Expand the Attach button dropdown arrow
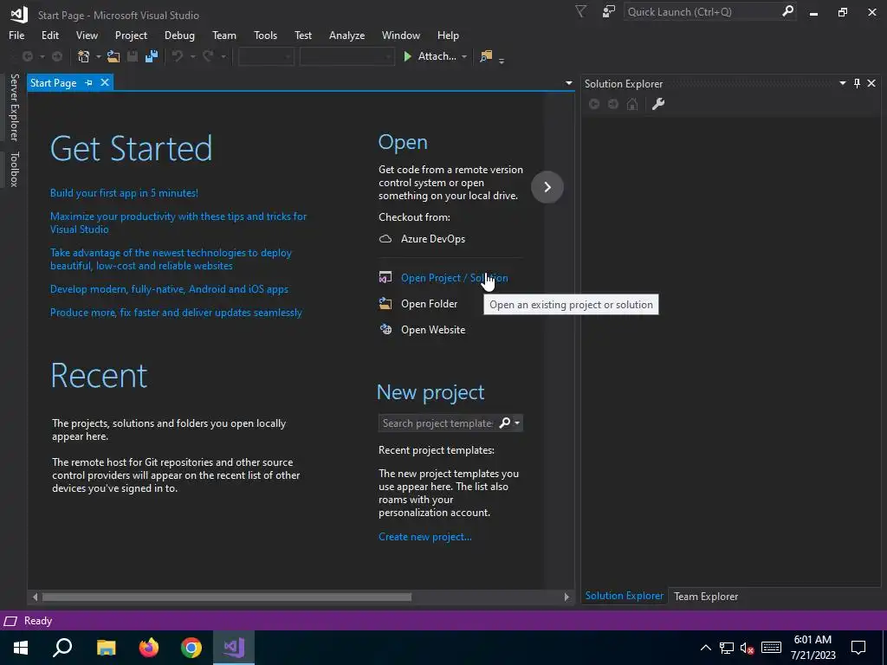Screen dimensions: 887x665 click(x=464, y=56)
